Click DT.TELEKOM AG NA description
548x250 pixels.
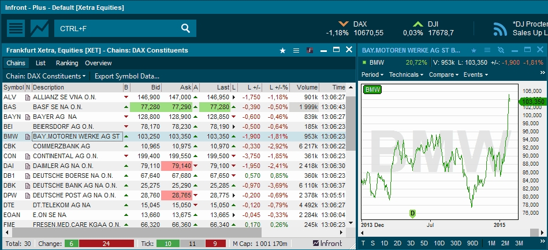click(x=62, y=205)
